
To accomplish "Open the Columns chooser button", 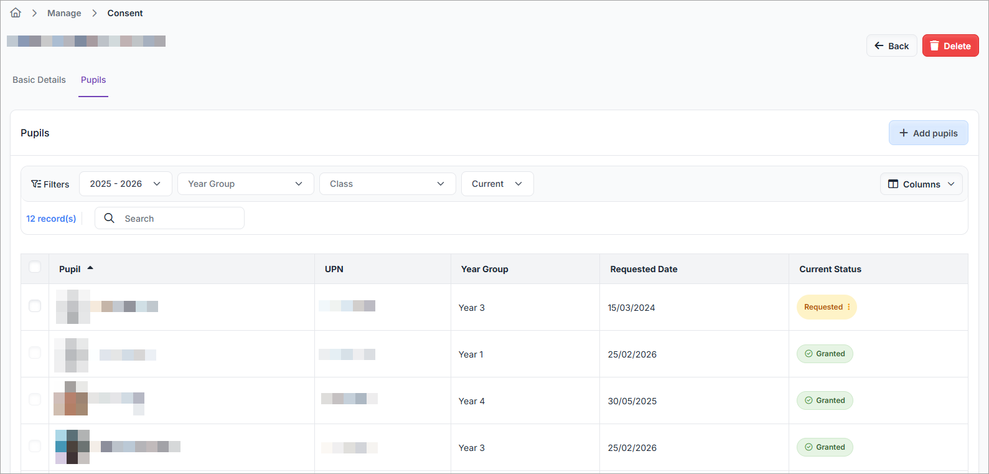I will click(921, 184).
